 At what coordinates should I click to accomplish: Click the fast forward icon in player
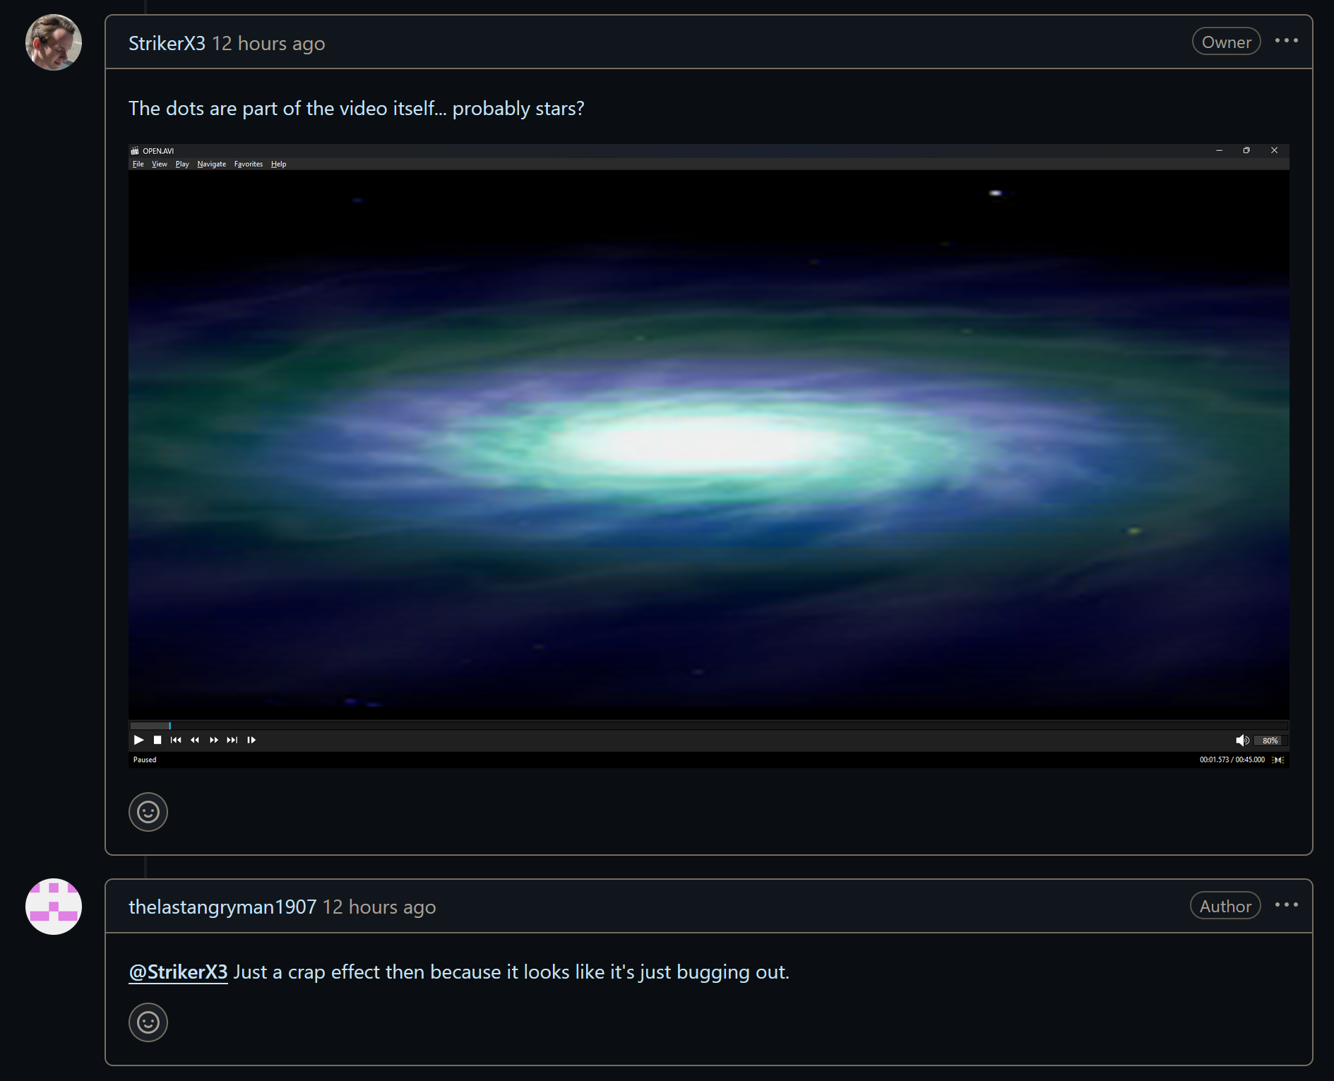coord(213,740)
